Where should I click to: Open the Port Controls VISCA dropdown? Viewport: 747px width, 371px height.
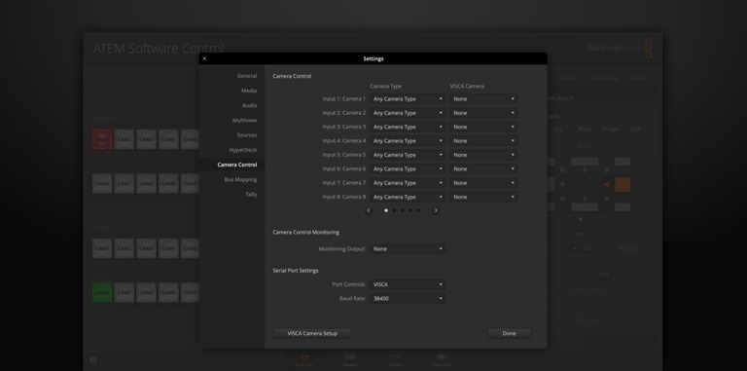[x=408, y=284]
